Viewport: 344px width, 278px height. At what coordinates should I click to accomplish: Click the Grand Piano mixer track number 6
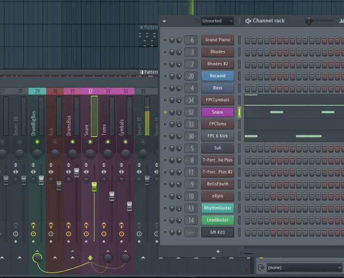pyautogui.click(x=191, y=40)
